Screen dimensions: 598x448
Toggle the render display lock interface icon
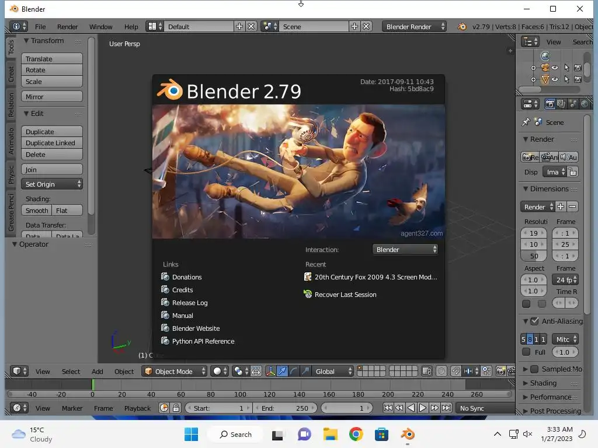click(x=572, y=172)
